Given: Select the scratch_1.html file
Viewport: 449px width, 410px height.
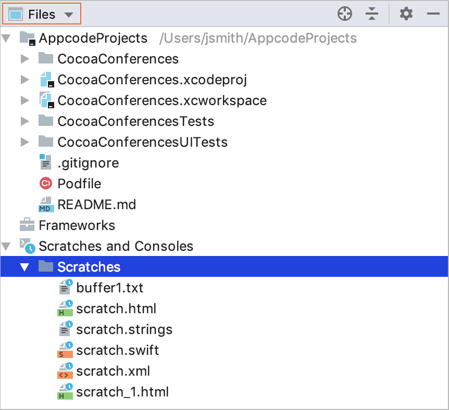Looking at the screenshot, I should (x=122, y=392).
